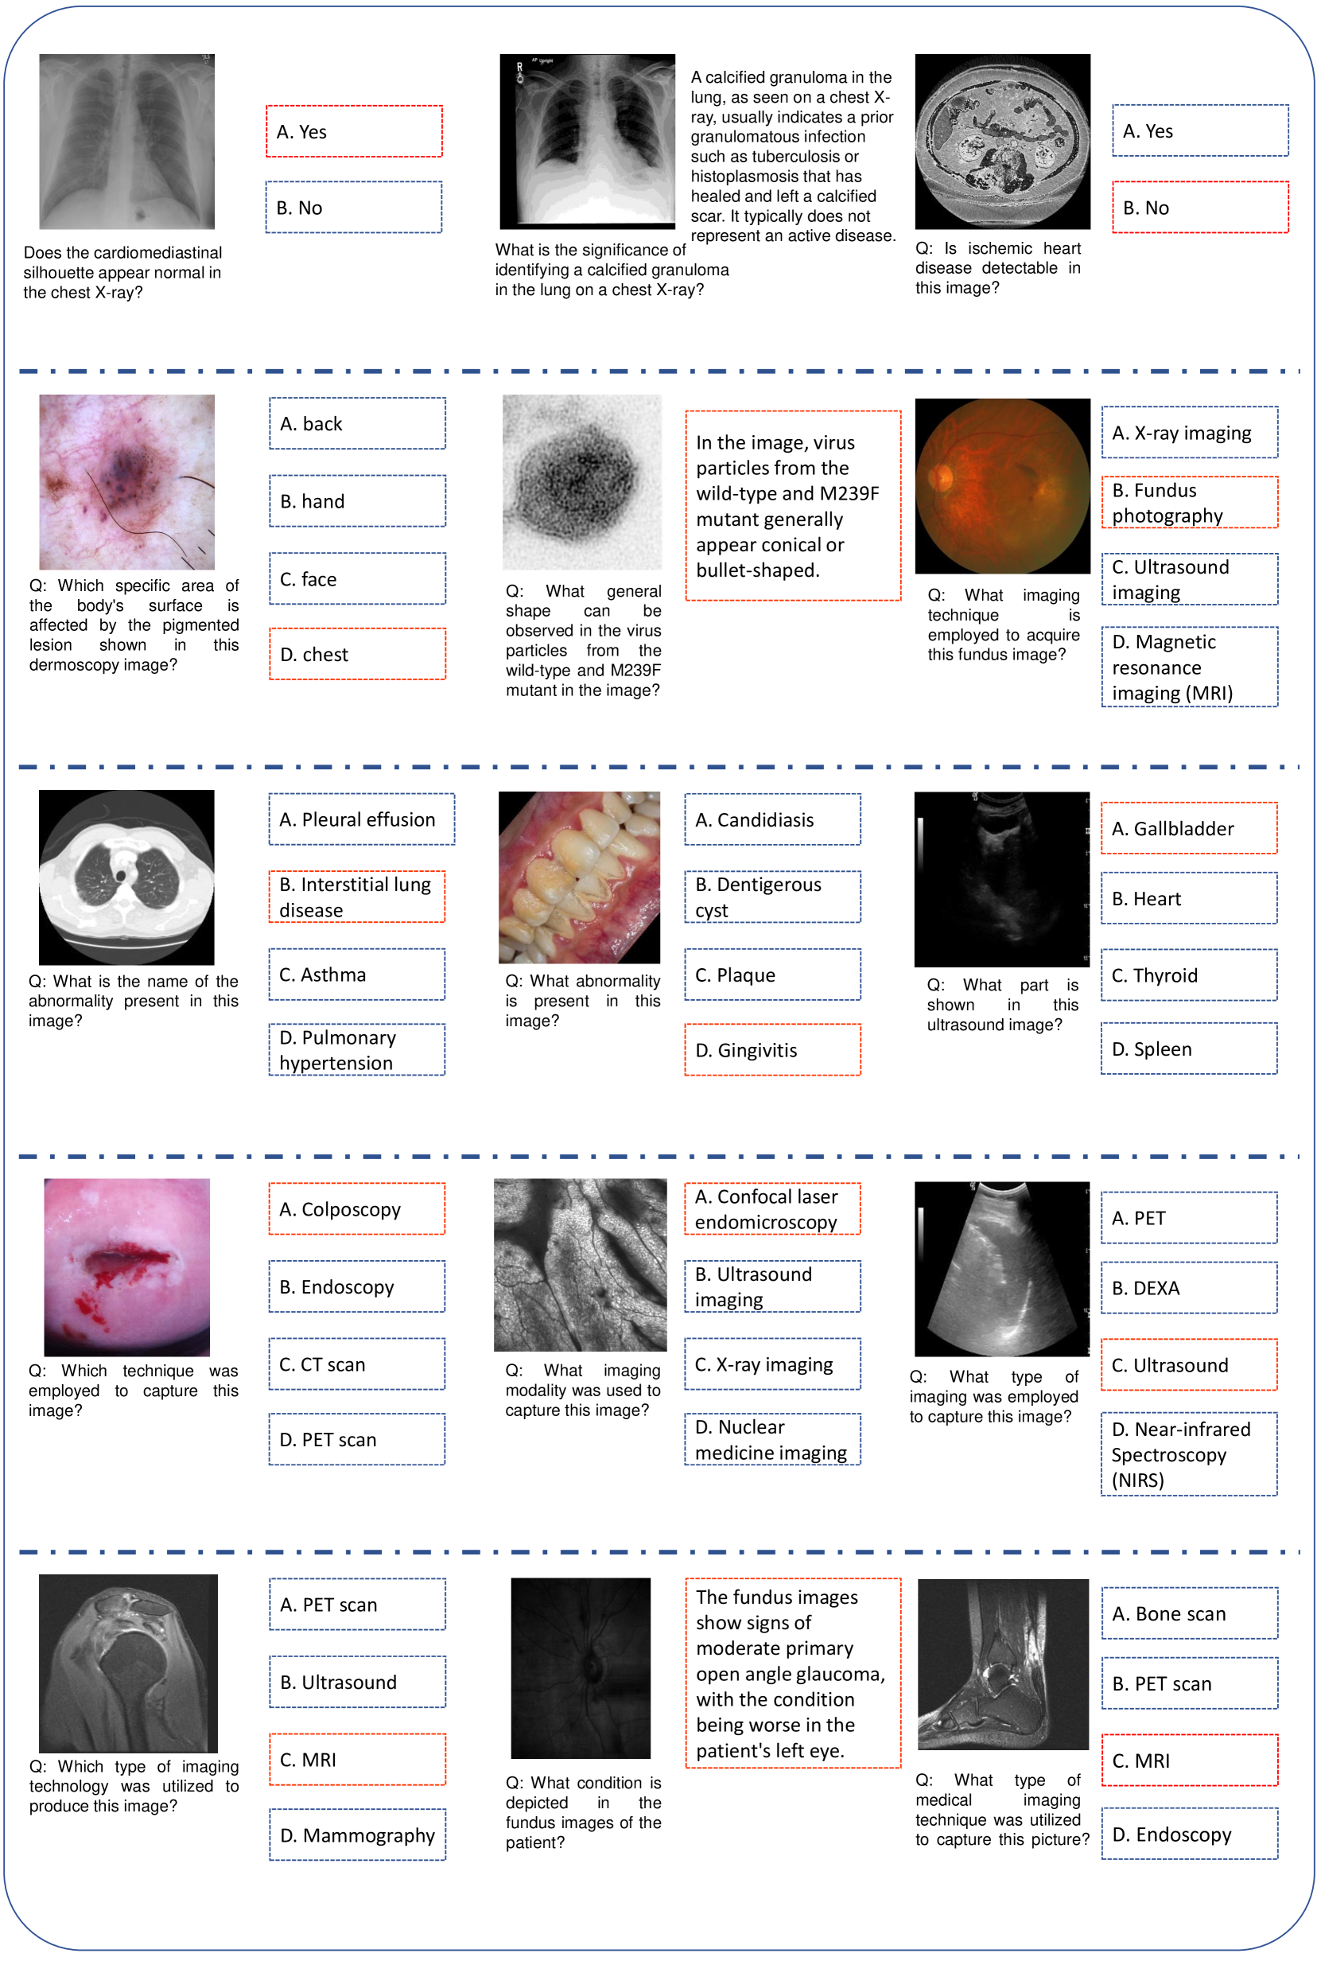Screen dimensions: 1321x1961
Task: Click the lung CT scan image
Action: 126,877
